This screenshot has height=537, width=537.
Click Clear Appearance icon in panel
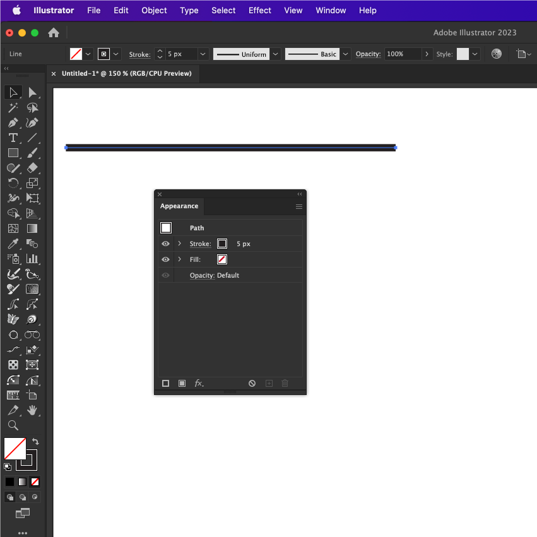pyautogui.click(x=252, y=383)
